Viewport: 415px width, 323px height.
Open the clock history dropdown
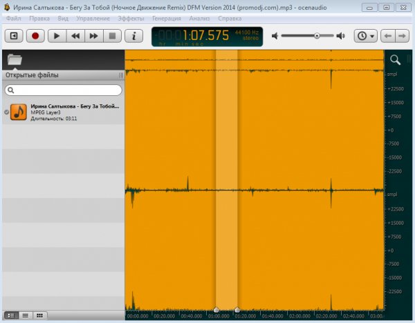coord(365,36)
